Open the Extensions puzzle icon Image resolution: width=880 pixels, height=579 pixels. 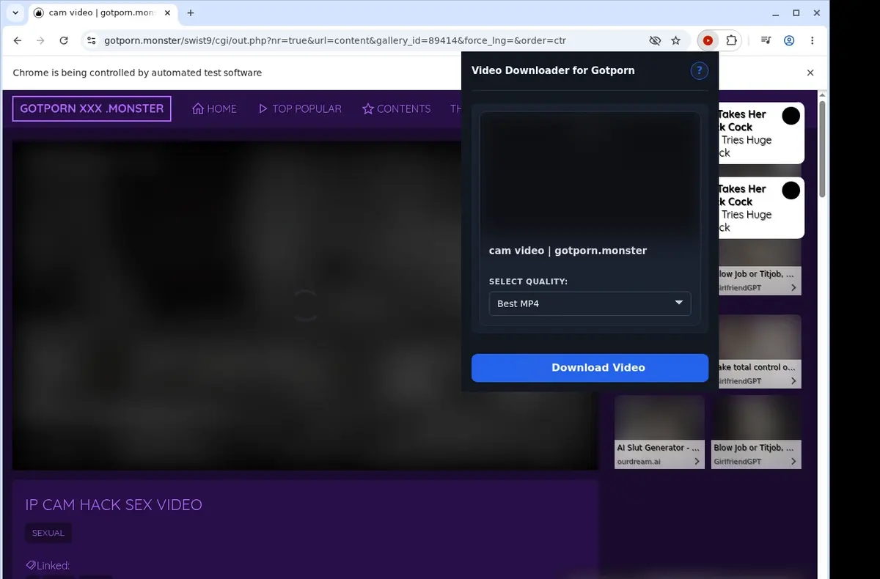731,41
